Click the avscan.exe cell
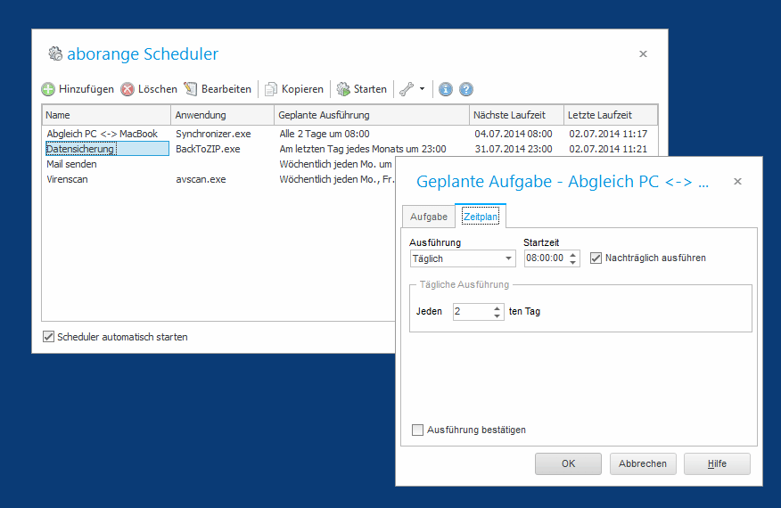The image size is (781, 508). click(201, 179)
